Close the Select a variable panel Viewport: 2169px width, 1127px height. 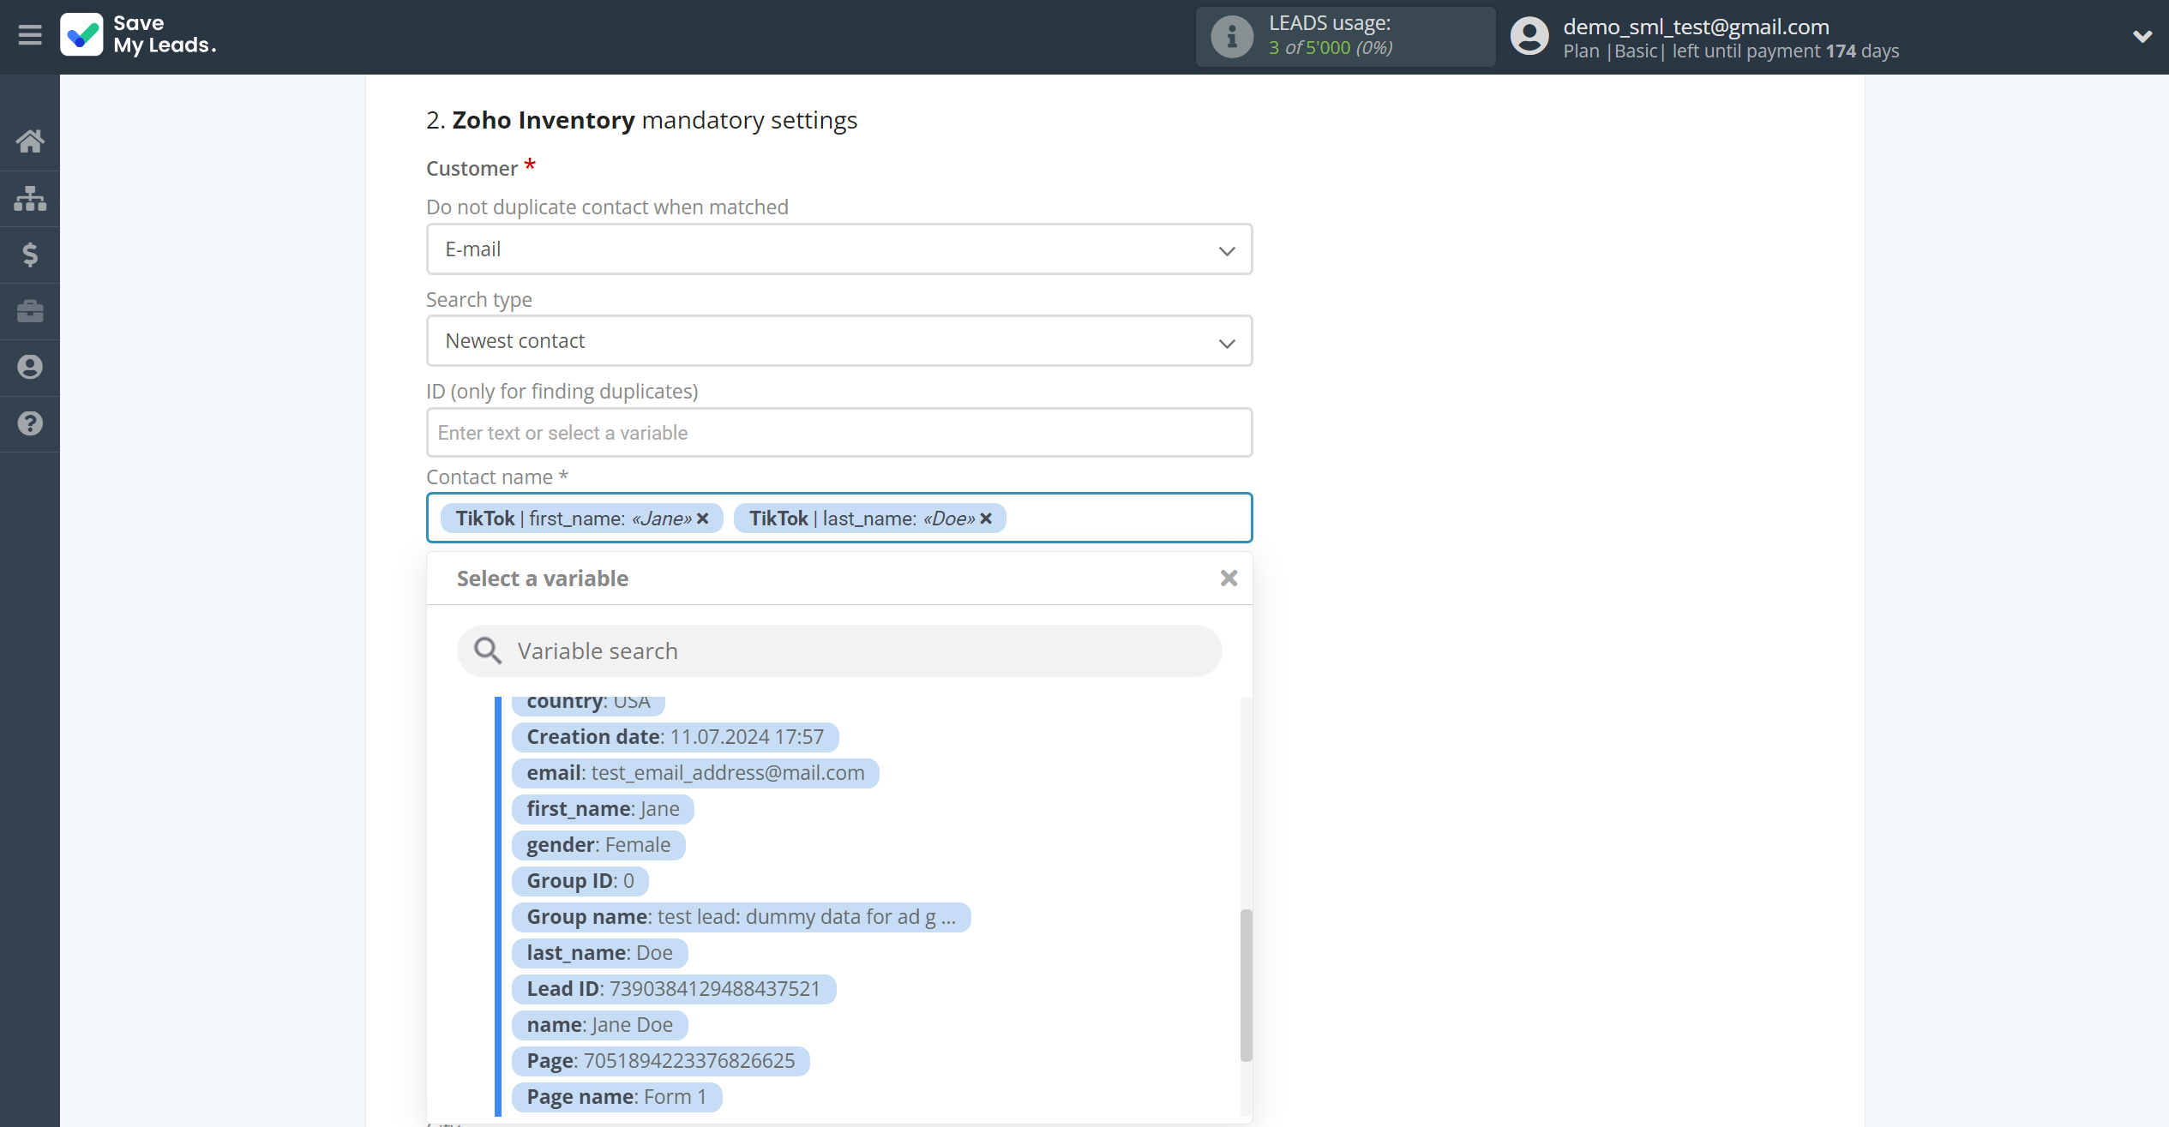[1229, 578]
